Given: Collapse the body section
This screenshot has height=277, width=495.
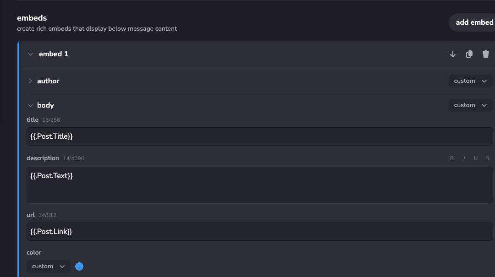Looking at the screenshot, I should pyautogui.click(x=30, y=105).
